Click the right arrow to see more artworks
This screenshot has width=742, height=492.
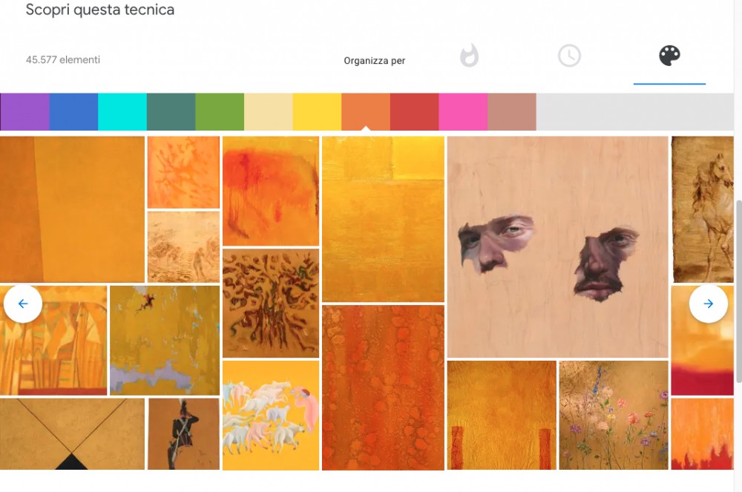point(709,304)
